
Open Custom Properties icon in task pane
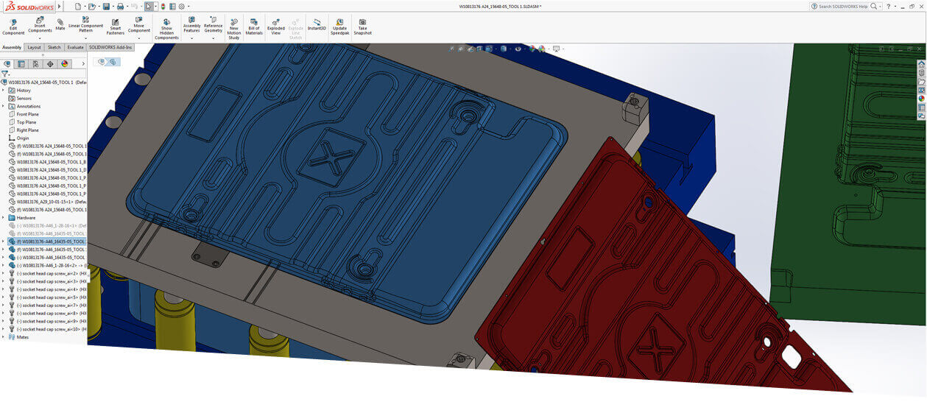(x=921, y=107)
